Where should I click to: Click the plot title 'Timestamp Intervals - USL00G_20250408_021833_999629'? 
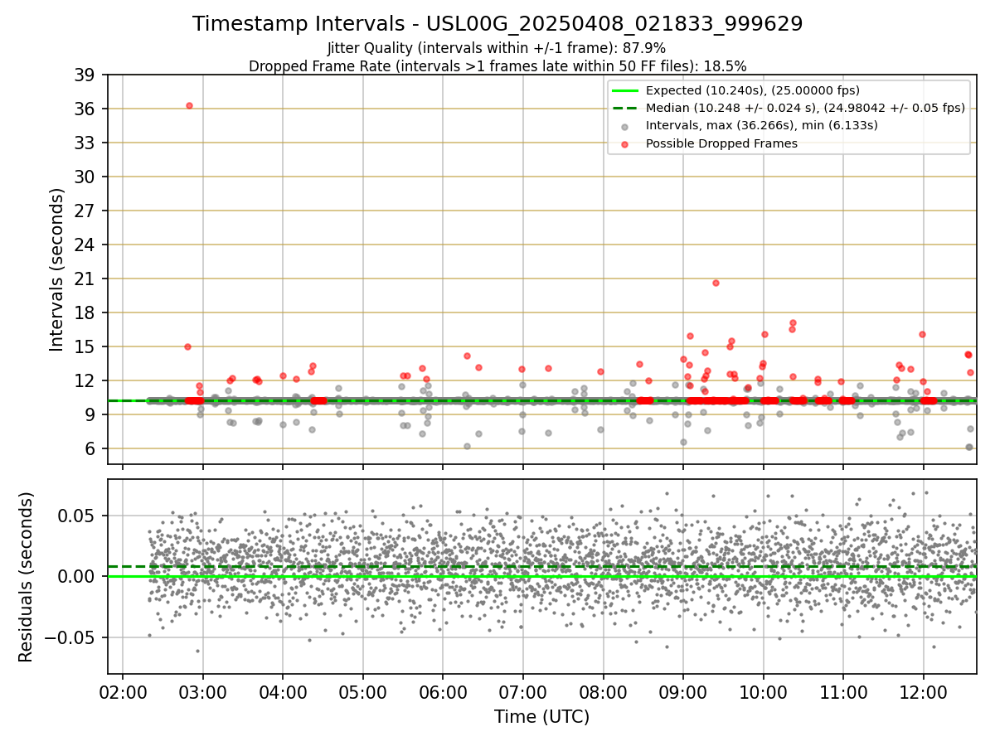tap(498, 24)
